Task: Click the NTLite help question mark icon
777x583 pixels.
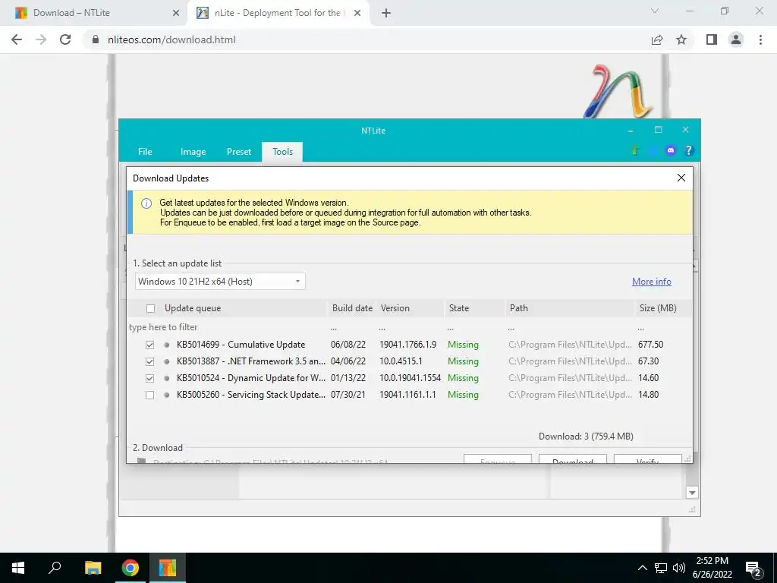Action: (689, 150)
